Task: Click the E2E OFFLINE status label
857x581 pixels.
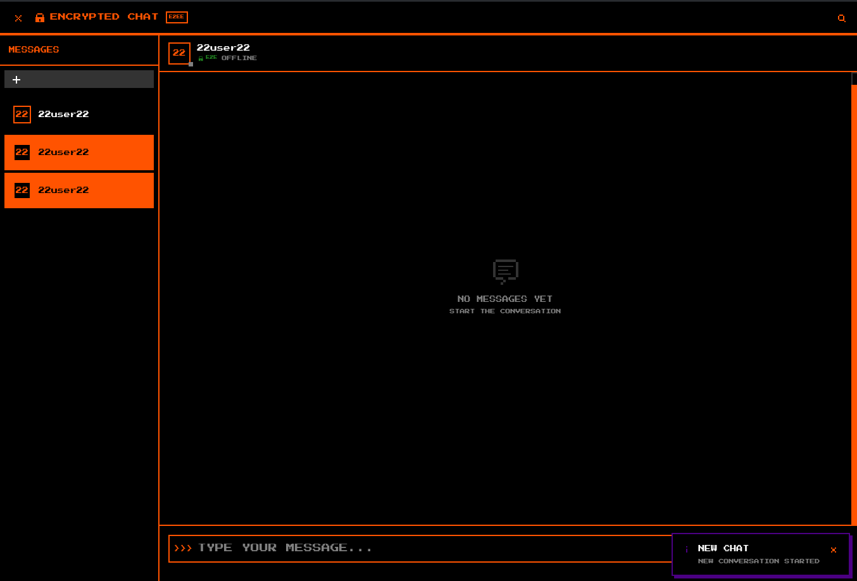Action: click(x=228, y=58)
